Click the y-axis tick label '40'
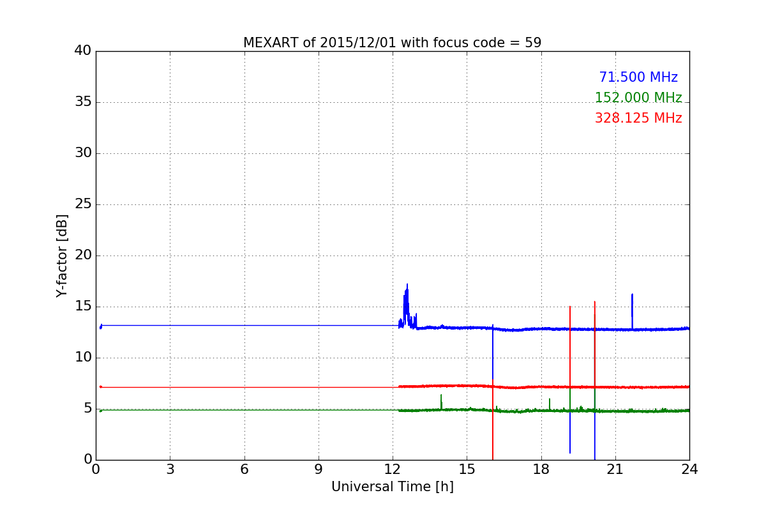The width and height of the screenshot is (766, 511). (83, 51)
